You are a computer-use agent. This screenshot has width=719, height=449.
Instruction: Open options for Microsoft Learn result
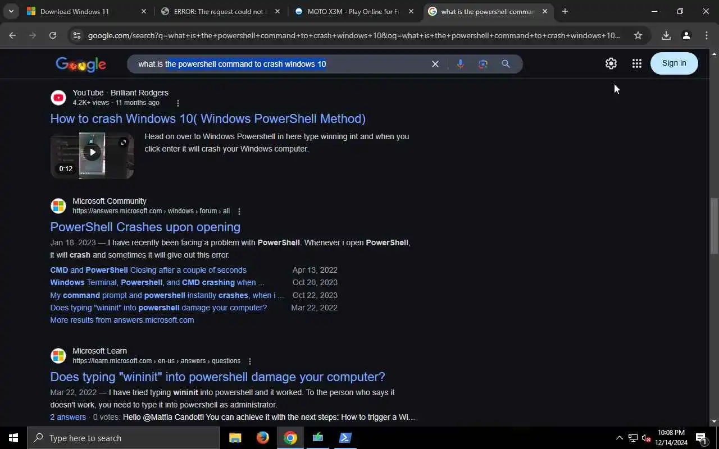pyautogui.click(x=250, y=361)
